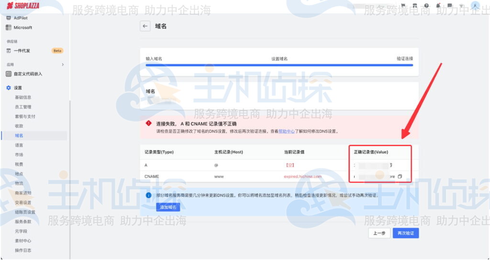The height and width of the screenshot is (260, 490).
Task: Click the 自定义代码嵌入 app icon
Action: pos(9,74)
